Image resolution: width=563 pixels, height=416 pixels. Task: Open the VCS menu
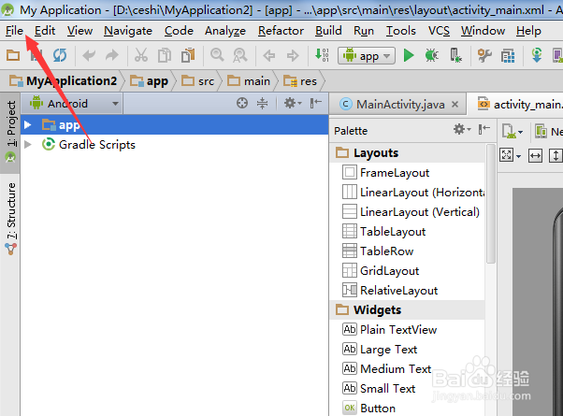[439, 31]
